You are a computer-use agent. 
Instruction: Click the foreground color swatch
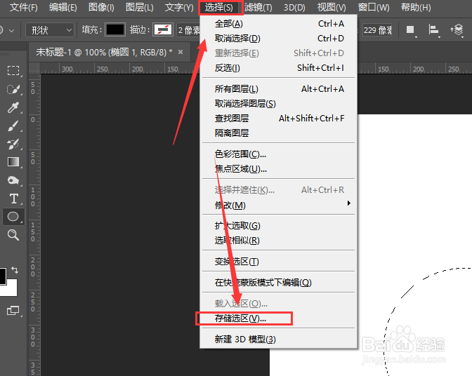2,276
